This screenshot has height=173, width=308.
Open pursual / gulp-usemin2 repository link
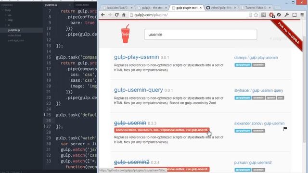(x=253, y=162)
